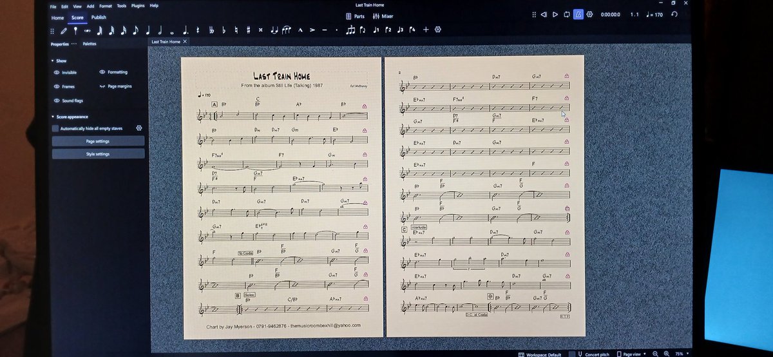
Task: Flip direction of selected notes
Action: 362,30
